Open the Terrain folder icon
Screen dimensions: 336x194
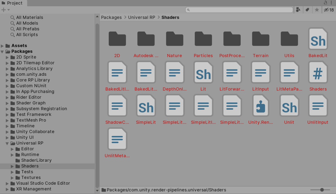coord(261,39)
